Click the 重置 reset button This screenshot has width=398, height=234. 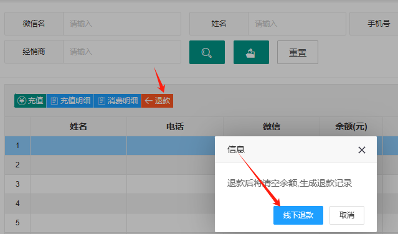point(298,52)
